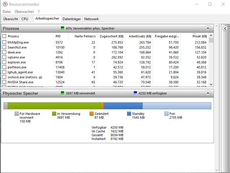Click the process list scroll down arrow
Viewport: 230px width, 173px height.
pos(211,84)
